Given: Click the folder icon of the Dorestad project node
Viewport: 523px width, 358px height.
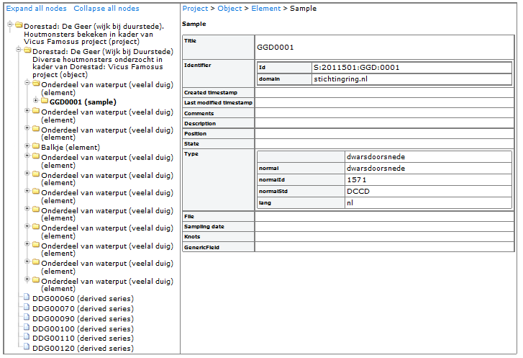Looking at the screenshot, I should (19, 25).
